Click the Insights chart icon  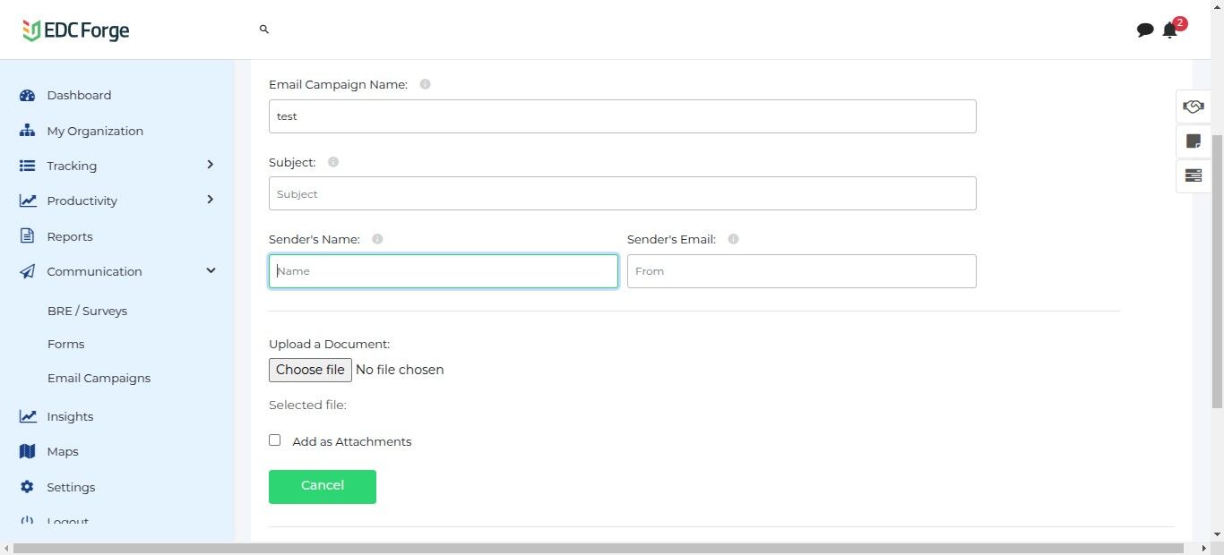click(28, 416)
